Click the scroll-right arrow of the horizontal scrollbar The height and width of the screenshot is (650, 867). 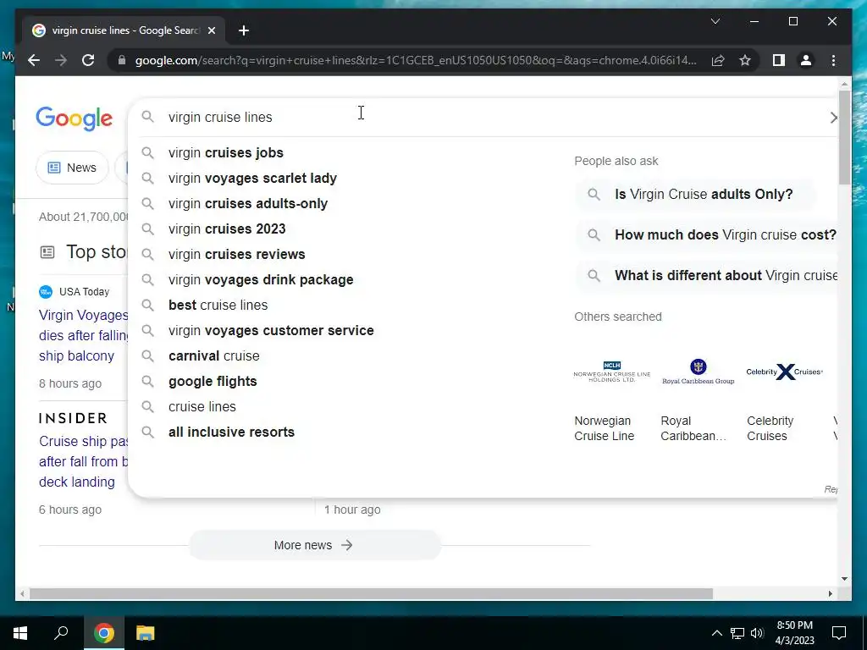830,593
